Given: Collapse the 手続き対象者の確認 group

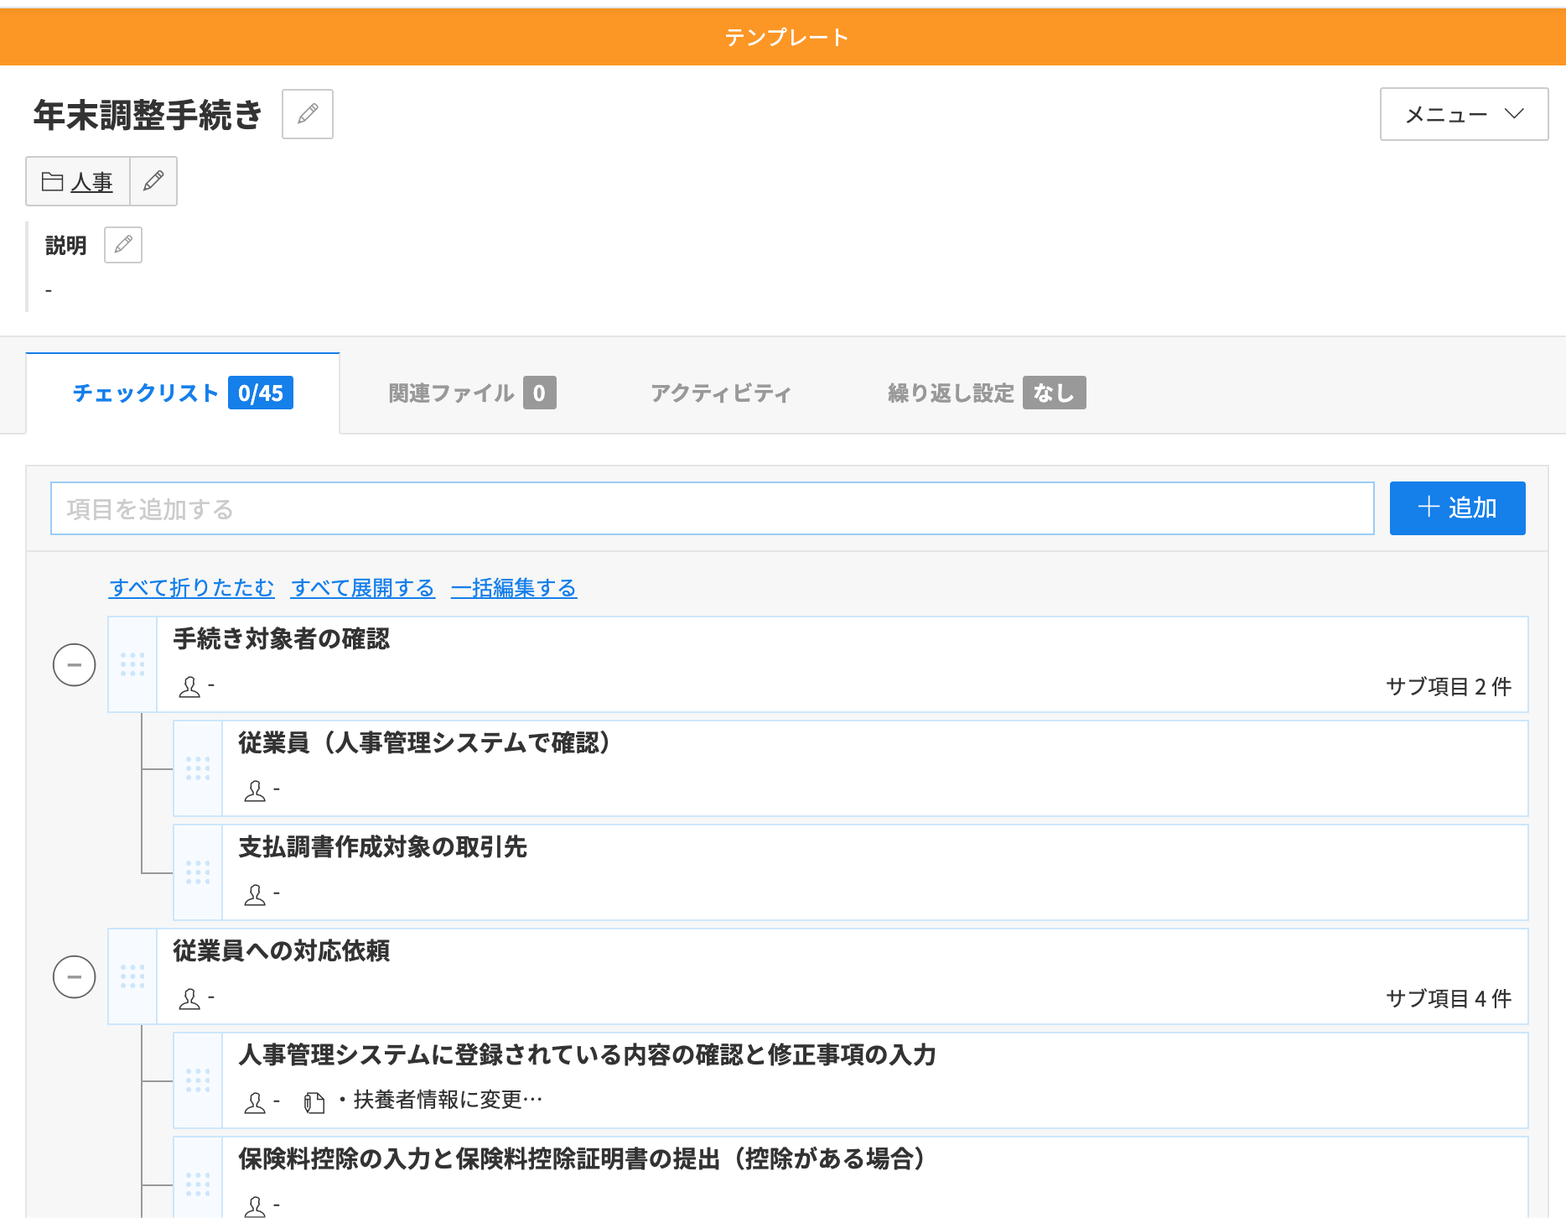Looking at the screenshot, I should (x=75, y=665).
